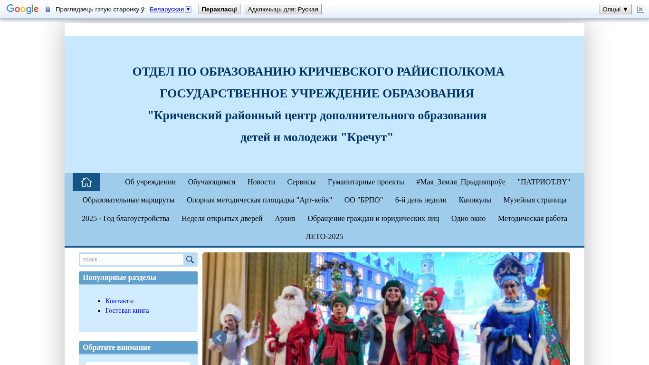Open the ЛЕТО-2025 menu item
Screen dimensions: 649x365
[x=324, y=237]
